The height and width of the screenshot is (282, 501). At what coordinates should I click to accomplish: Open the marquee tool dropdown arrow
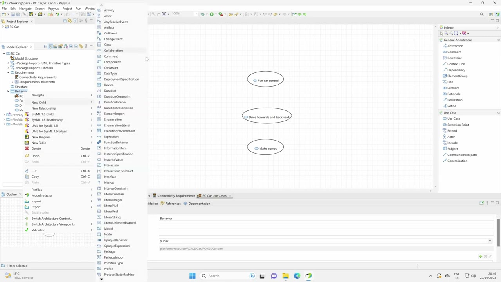click(460, 33)
